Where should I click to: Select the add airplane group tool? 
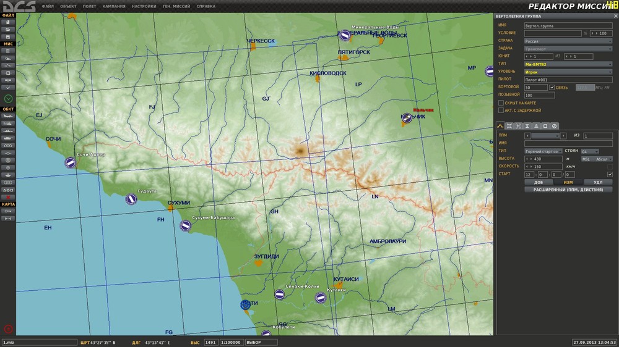pyautogui.click(x=8, y=116)
